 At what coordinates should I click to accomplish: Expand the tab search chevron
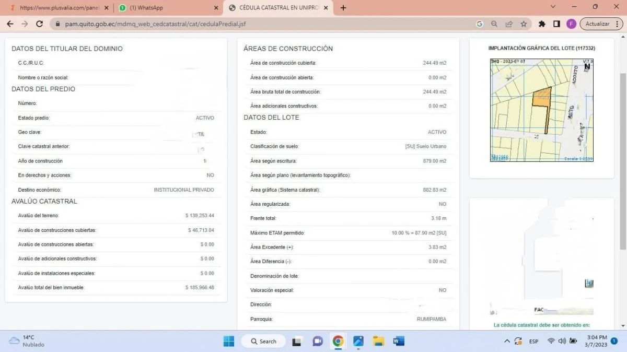coord(553,7)
